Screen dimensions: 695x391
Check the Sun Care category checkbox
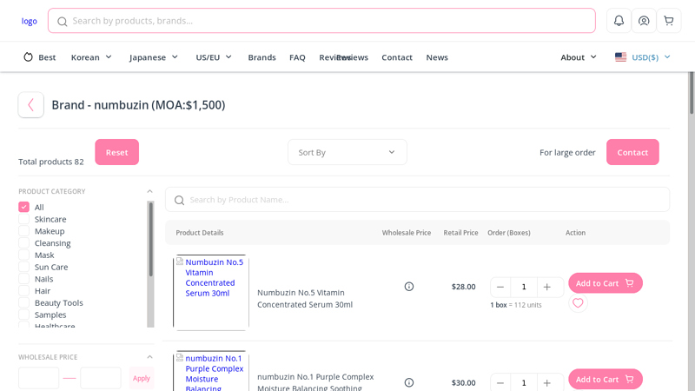(24, 267)
